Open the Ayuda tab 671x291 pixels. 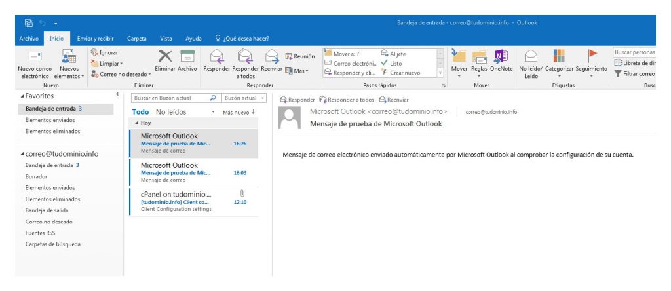point(193,39)
